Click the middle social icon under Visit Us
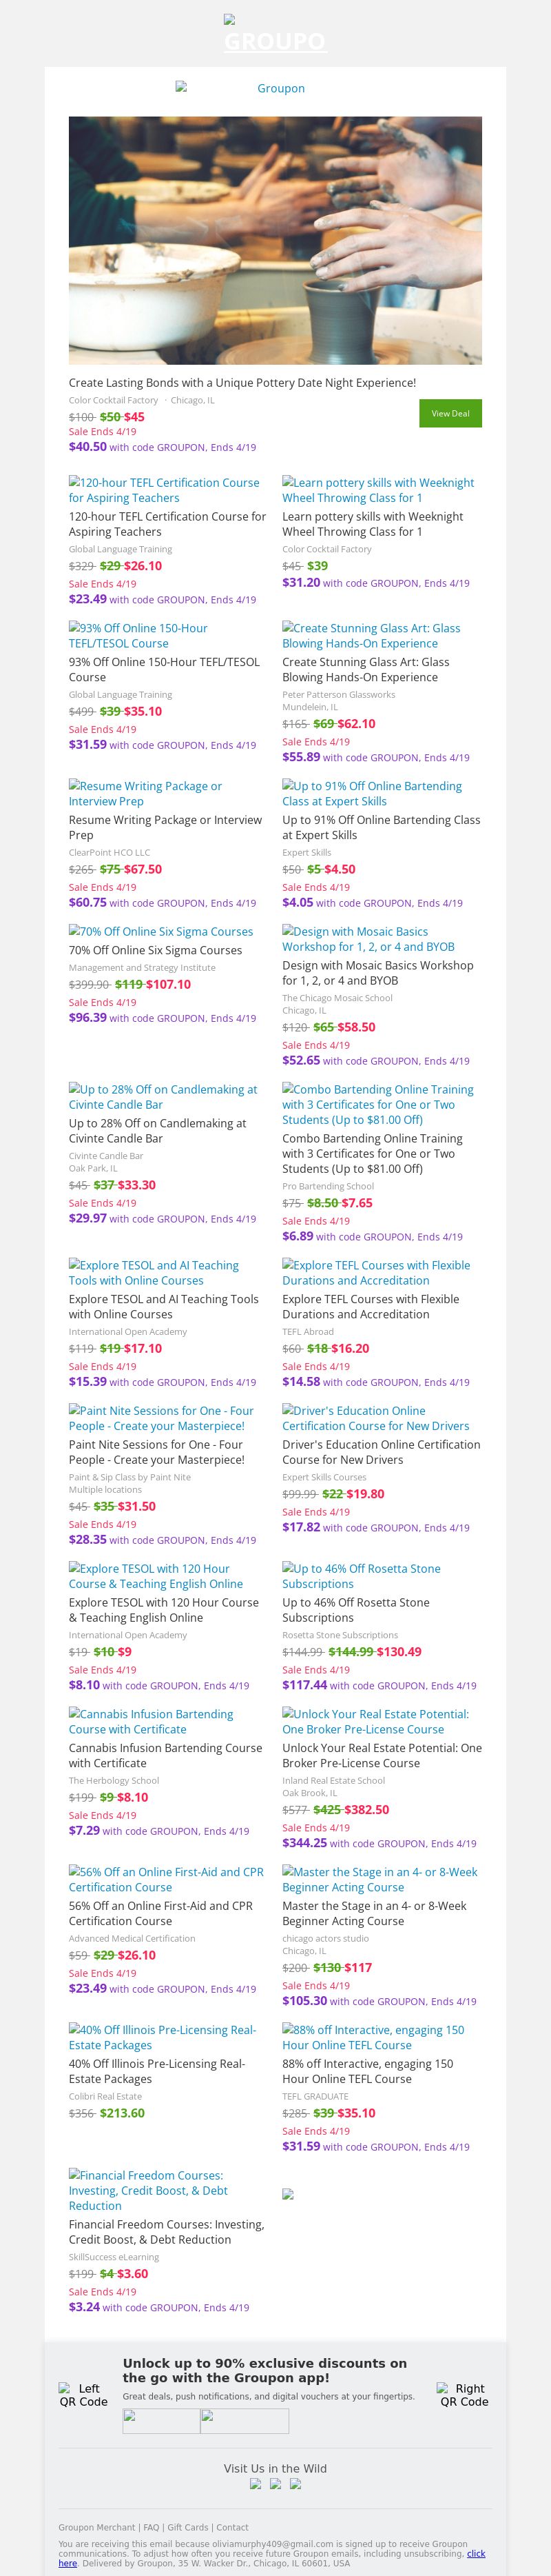 point(275,2483)
